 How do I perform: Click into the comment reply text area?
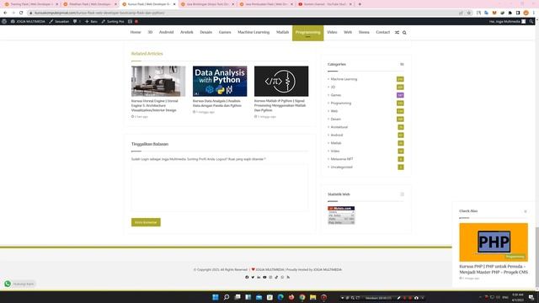click(x=220, y=188)
